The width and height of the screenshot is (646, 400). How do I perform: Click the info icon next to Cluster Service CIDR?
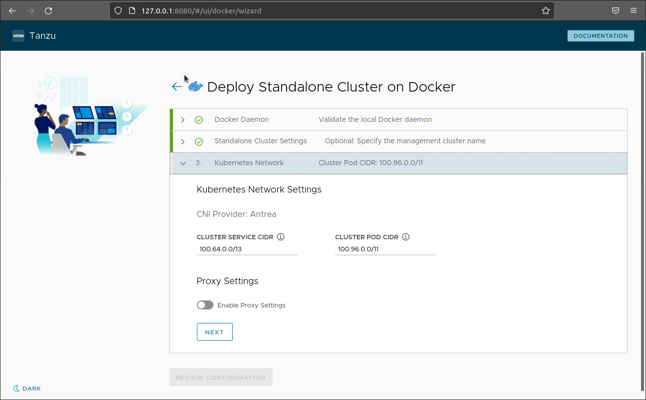(x=281, y=237)
